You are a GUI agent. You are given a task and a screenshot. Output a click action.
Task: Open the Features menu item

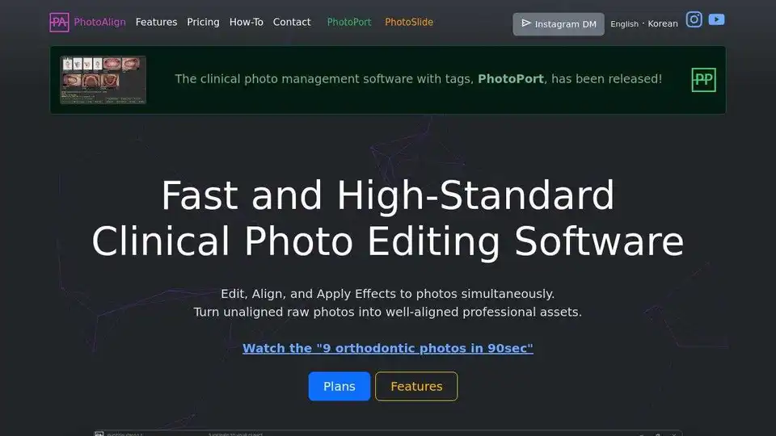[x=156, y=23]
